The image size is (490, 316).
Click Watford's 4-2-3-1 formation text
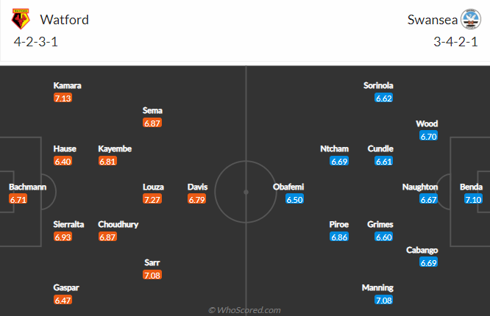click(36, 42)
